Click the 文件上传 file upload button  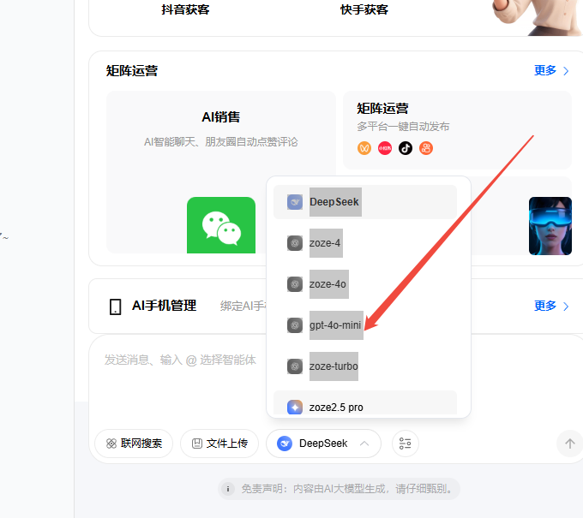pos(219,444)
